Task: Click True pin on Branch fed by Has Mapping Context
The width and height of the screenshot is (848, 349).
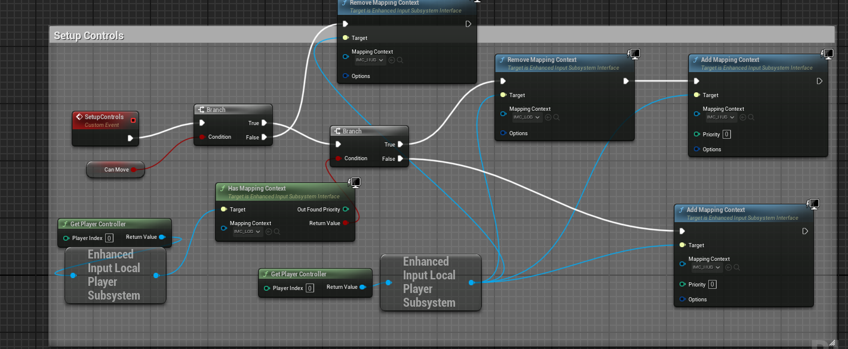Action: [400, 145]
